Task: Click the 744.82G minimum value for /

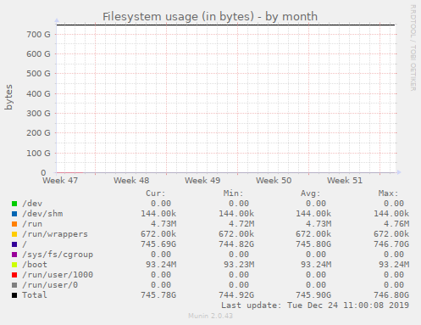Action: (x=236, y=244)
